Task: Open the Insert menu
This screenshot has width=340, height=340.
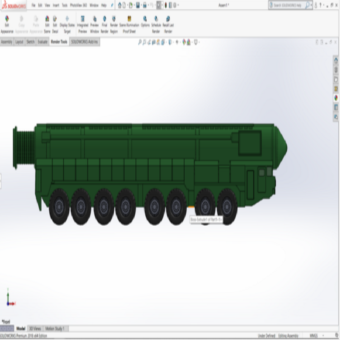Action: tap(56, 5)
